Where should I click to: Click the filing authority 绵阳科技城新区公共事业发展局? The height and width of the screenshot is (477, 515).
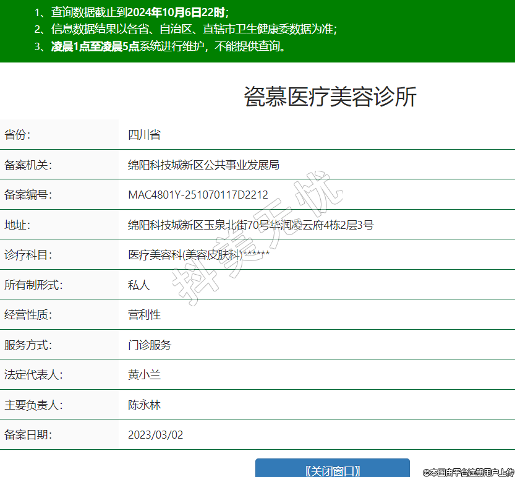point(203,165)
